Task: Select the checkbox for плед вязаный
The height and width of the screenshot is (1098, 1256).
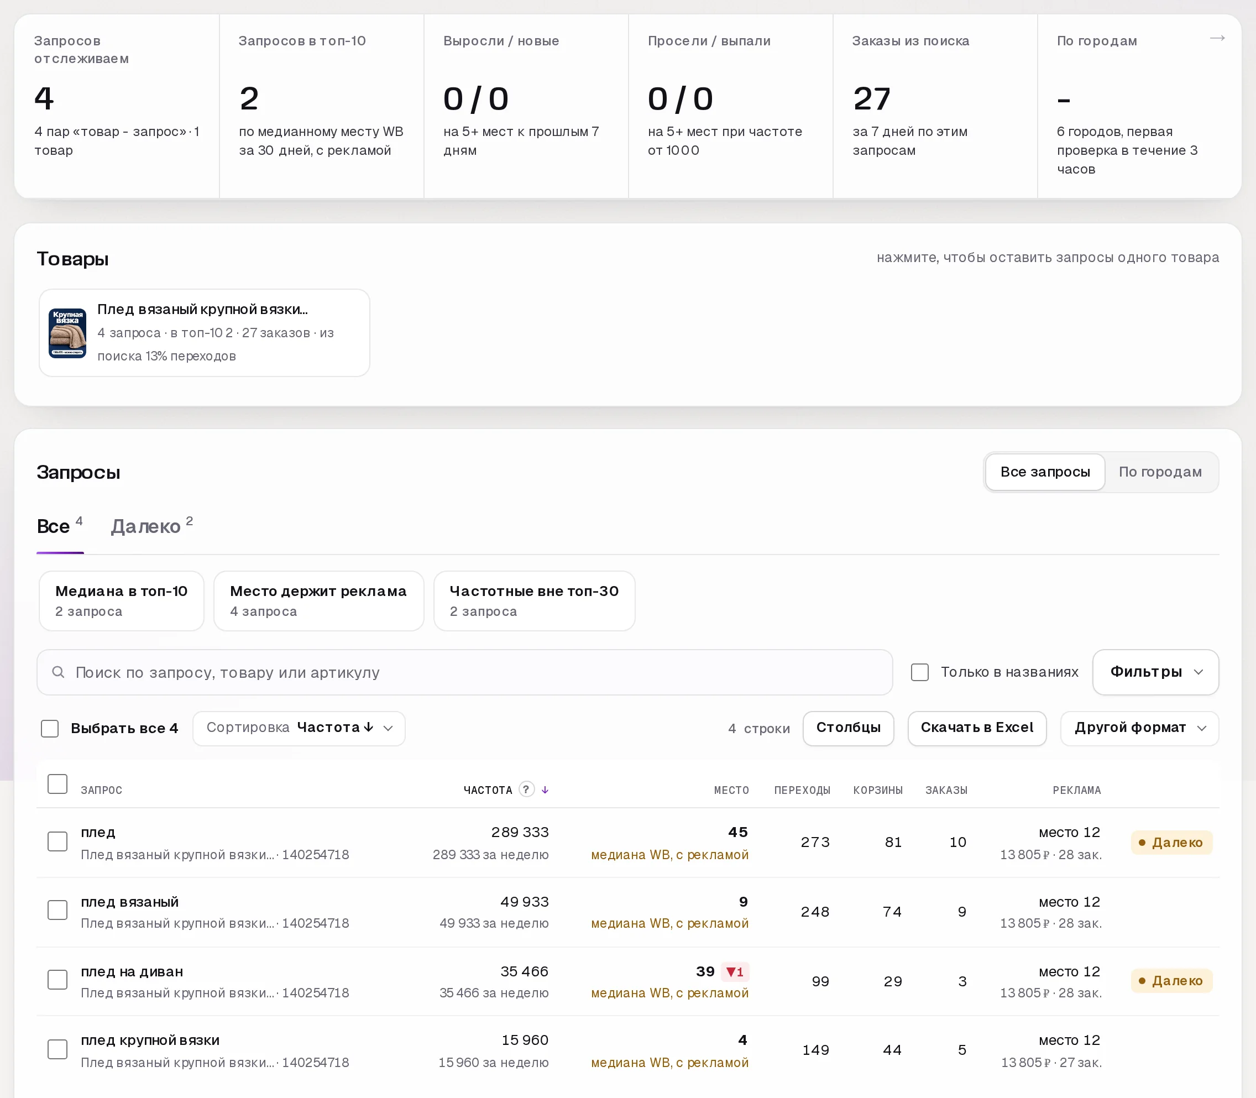Action: (57, 910)
